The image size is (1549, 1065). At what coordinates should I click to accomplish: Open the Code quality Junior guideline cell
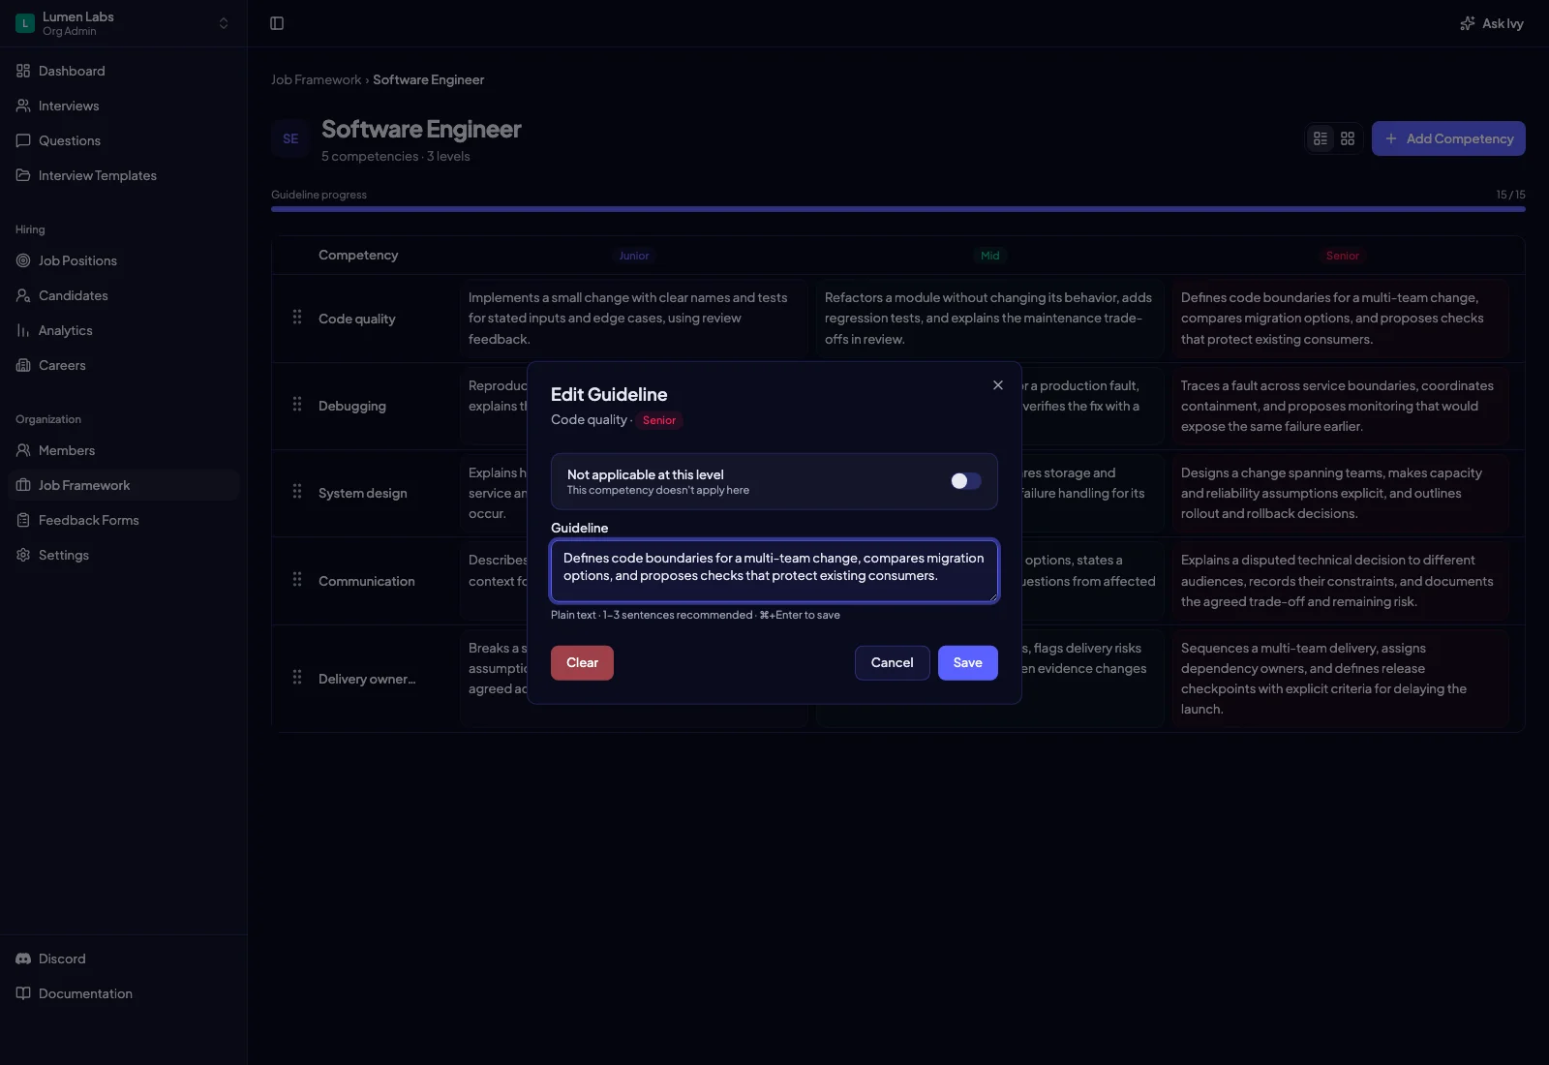[x=633, y=319]
